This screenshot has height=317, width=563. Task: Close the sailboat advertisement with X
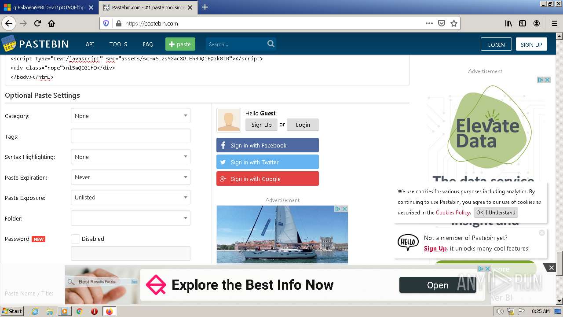tap(345, 209)
